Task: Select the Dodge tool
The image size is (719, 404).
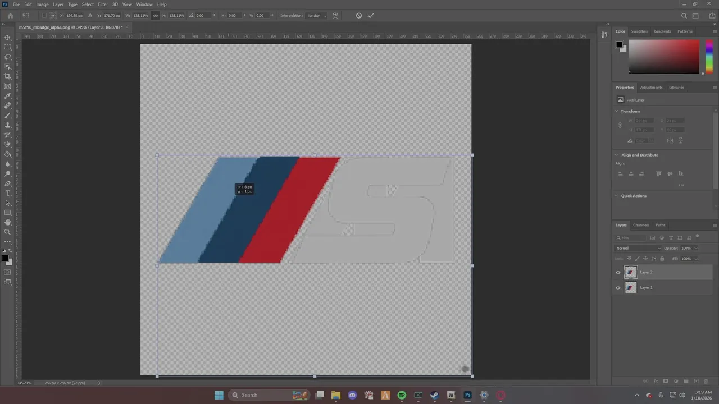Action: click(x=8, y=173)
